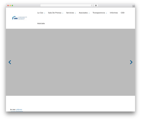Go to the CIDI page
Screen dimensions: 141x120
tap(123, 13)
